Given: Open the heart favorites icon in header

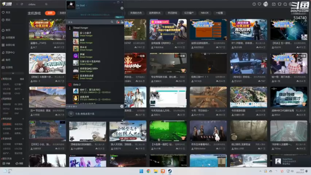Looking at the screenshot, I should coord(259,4).
